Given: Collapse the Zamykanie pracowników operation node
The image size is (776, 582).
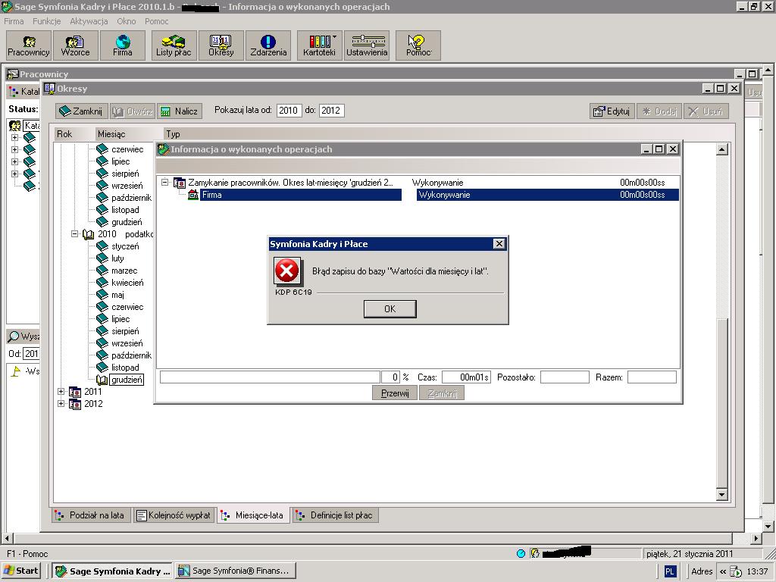Looking at the screenshot, I should [x=164, y=183].
